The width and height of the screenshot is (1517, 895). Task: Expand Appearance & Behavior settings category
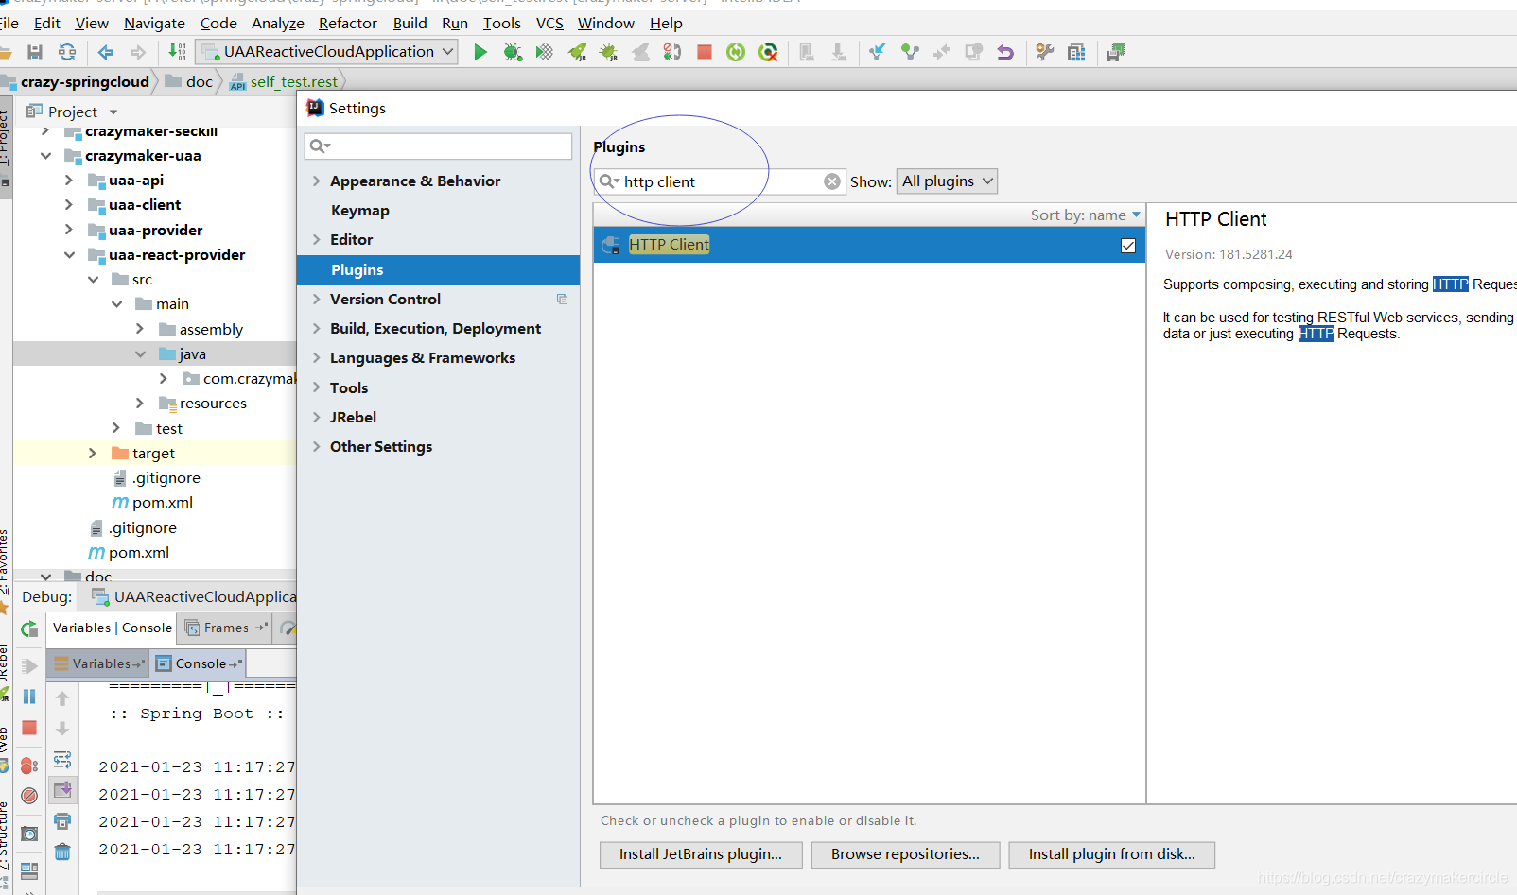[x=317, y=181]
